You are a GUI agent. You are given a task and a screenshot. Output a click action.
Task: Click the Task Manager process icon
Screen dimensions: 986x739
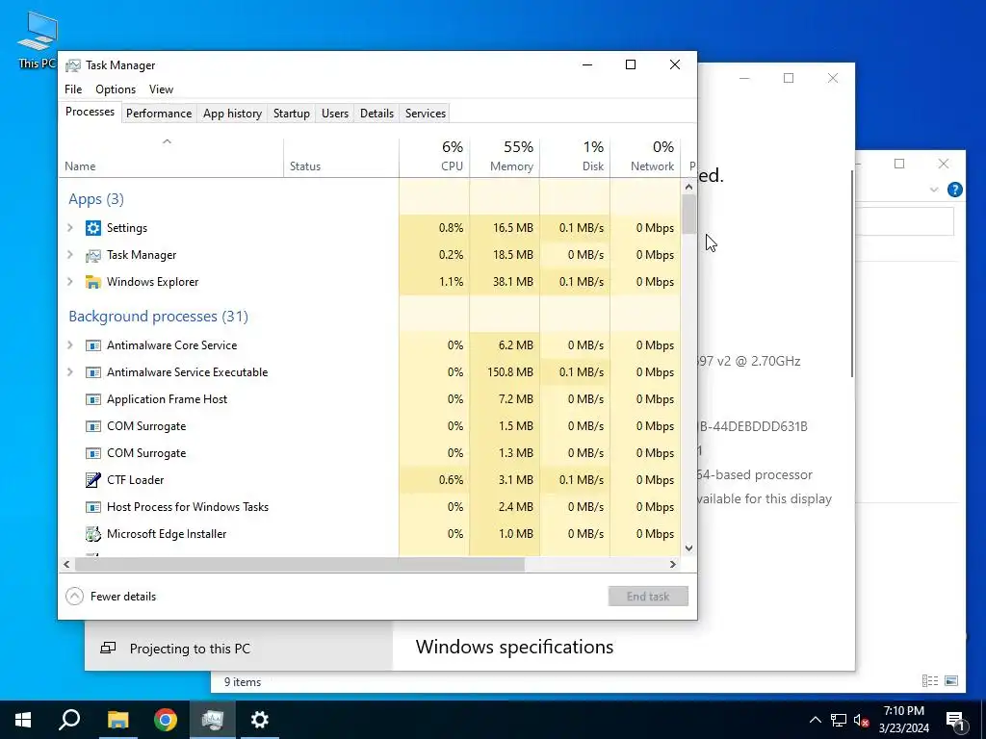93,255
